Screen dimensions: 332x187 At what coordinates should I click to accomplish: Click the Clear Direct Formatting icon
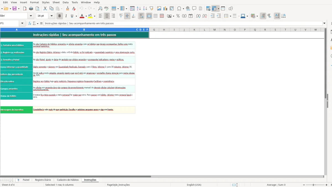pos(74,9)
